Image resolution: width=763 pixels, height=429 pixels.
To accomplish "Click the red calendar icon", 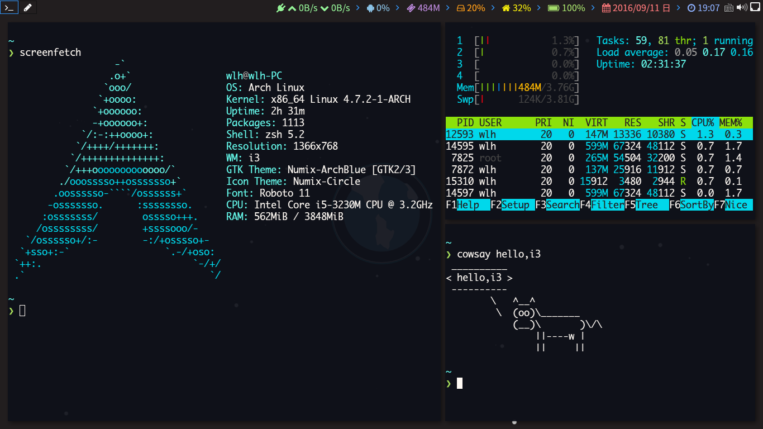I will (606, 8).
